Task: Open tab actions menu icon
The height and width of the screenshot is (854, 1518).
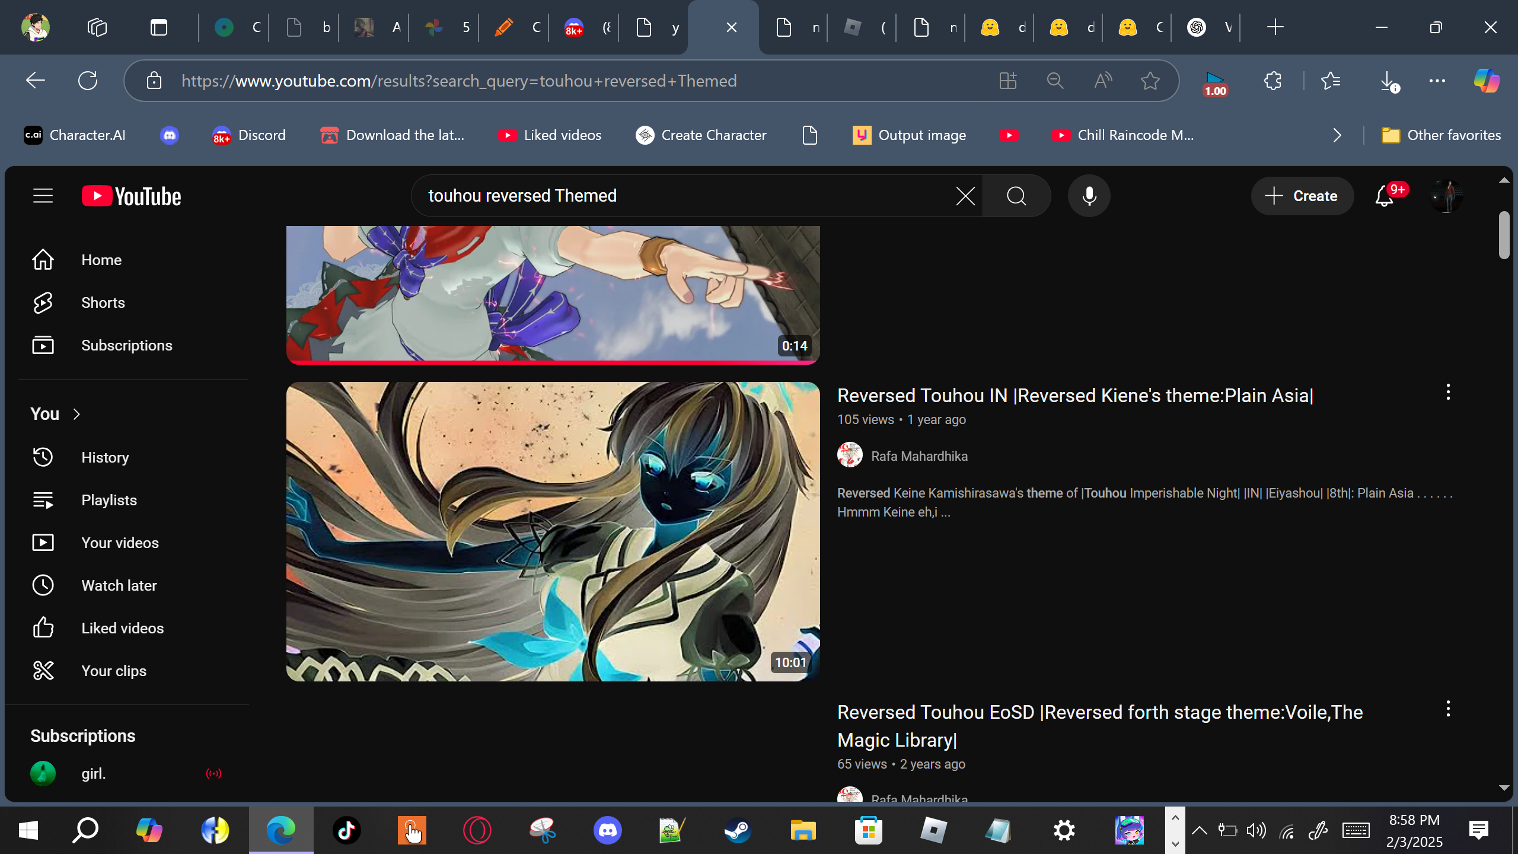Action: (x=159, y=27)
